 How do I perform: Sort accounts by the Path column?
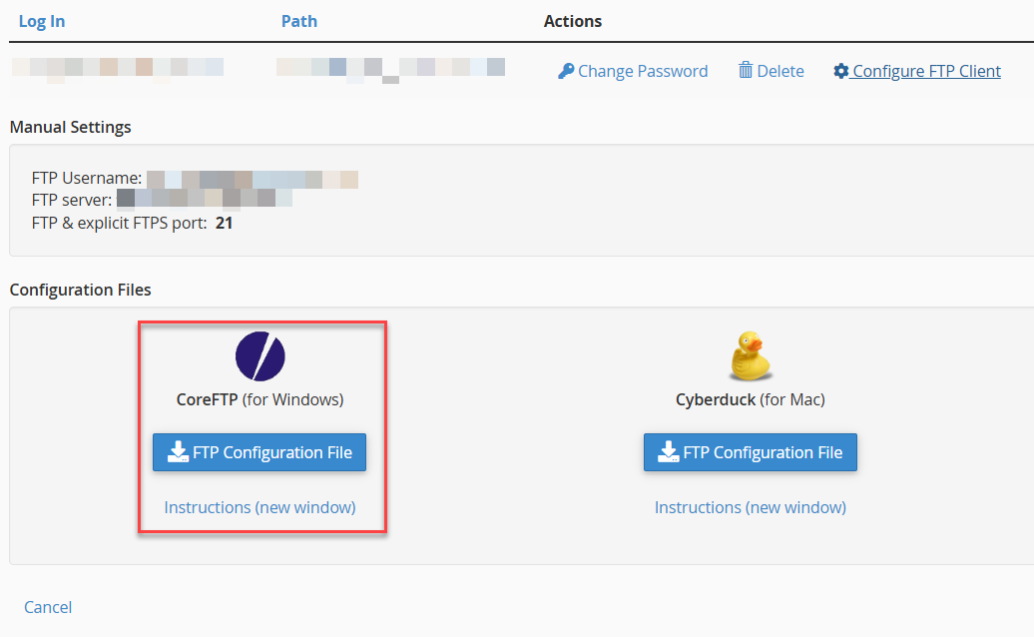[299, 21]
